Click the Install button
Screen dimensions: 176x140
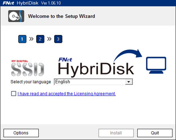point(116,133)
